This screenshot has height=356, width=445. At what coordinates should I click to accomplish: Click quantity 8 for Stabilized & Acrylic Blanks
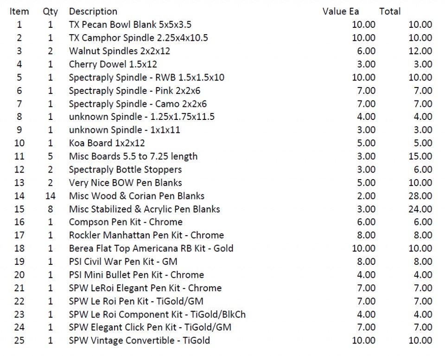click(50, 209)
